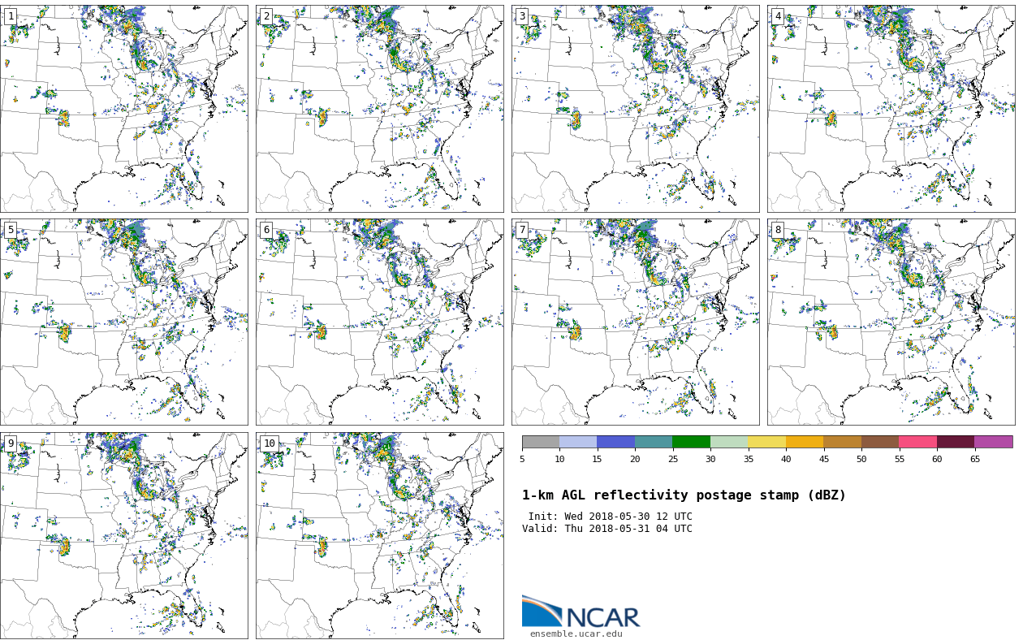
Task: Select ensemble member 9 map
Action: pyautogui.click(x=123, y=535)
